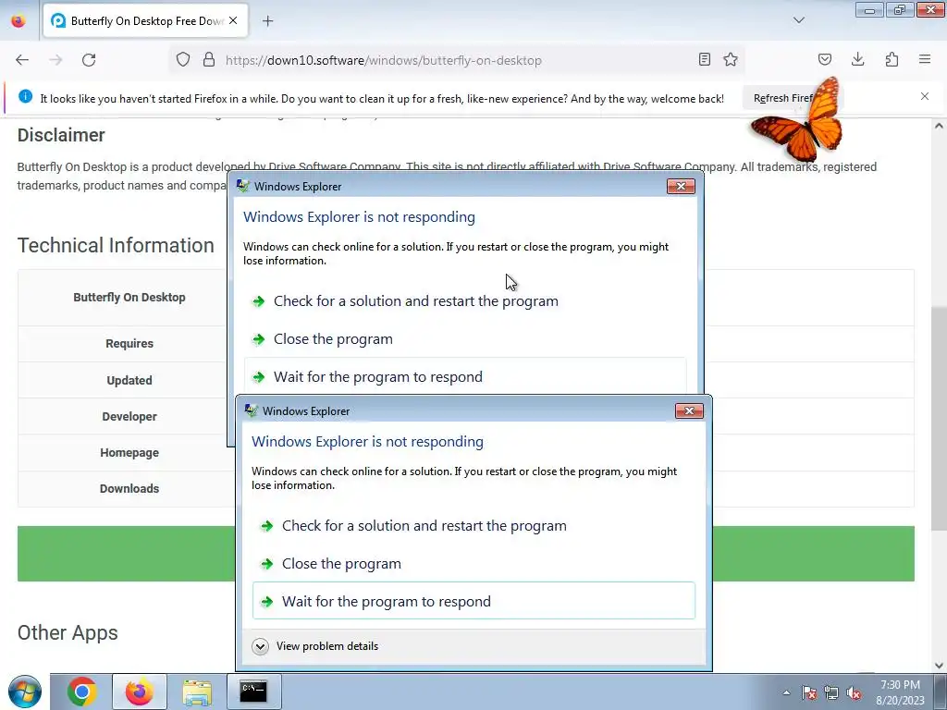This screenshot has height=710, width=947.
Task: Click Action Center flag tray icon
Action: coord(809,692)
